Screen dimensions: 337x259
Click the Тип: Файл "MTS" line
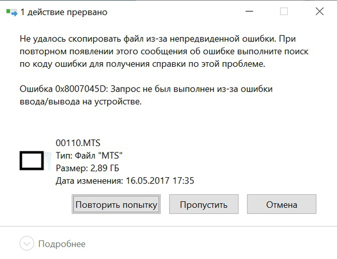89,155
